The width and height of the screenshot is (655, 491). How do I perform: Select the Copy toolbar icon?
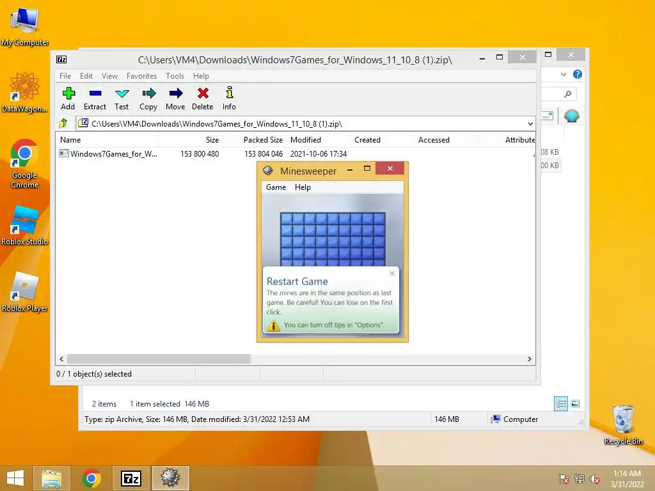click(x=148, y=99)
